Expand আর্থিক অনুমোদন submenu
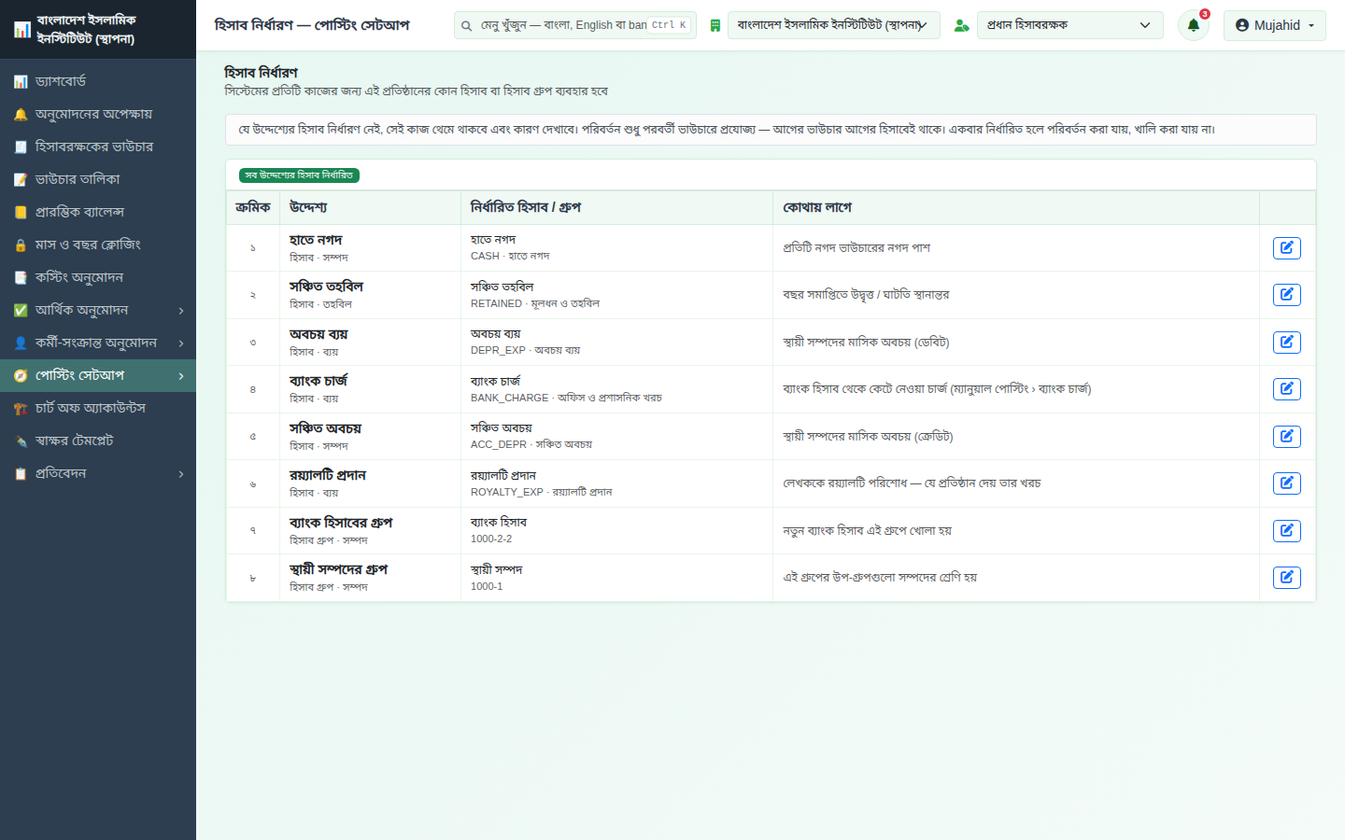 pos(181,310)
